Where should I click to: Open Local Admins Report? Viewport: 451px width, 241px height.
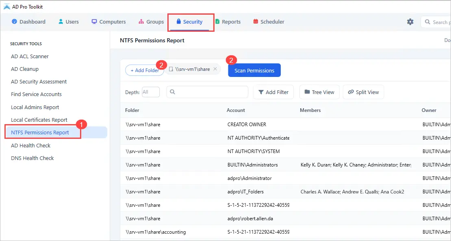pyautogui.click(x=35, y=107)
